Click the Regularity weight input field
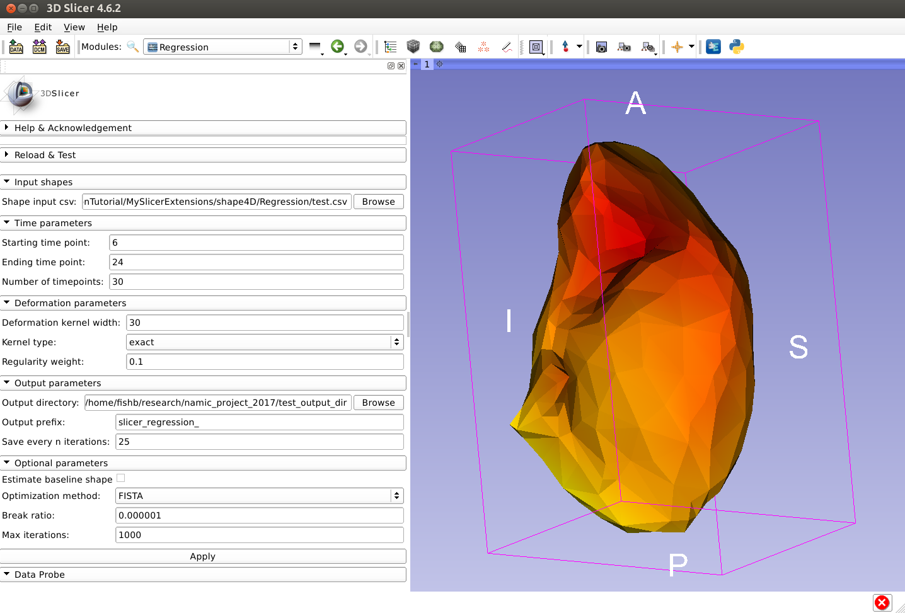The width and height of the screenshot is (905, 613). point(265,362)
